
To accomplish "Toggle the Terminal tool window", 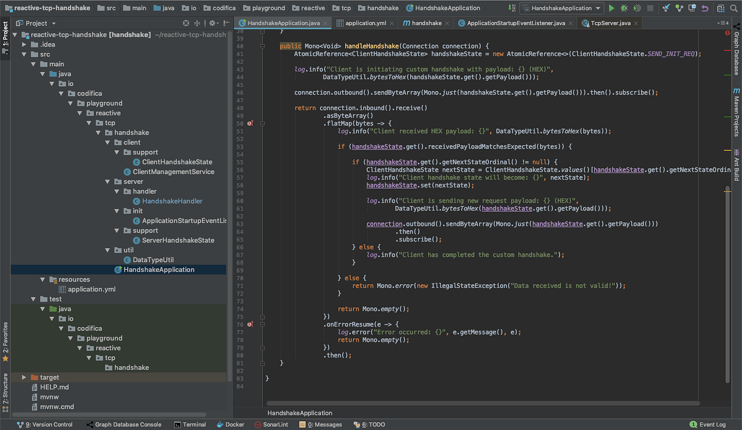I will (x=190, y=425).
